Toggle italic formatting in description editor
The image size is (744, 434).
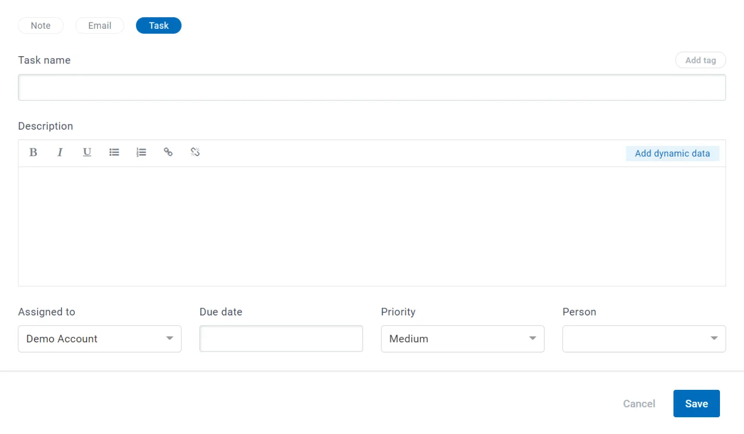(x=60, y=152)
